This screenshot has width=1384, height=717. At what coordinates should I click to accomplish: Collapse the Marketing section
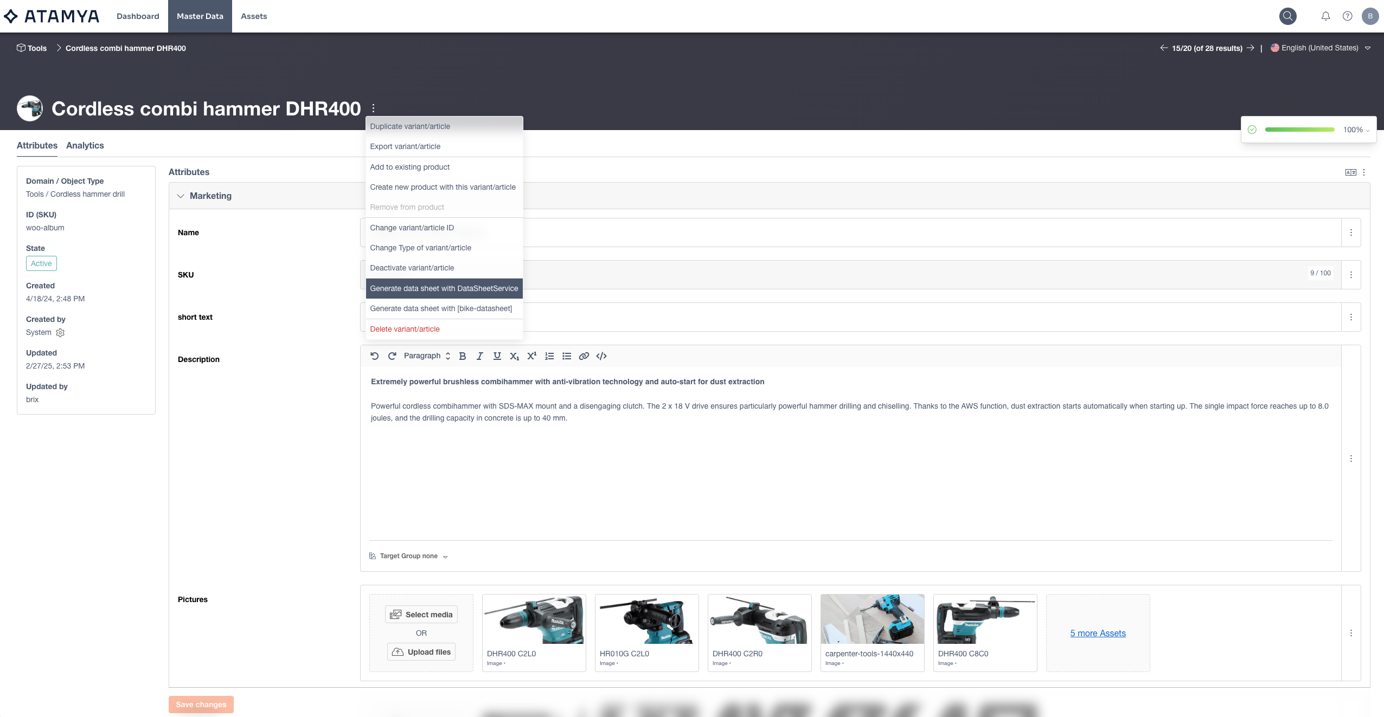click(181, 196)
